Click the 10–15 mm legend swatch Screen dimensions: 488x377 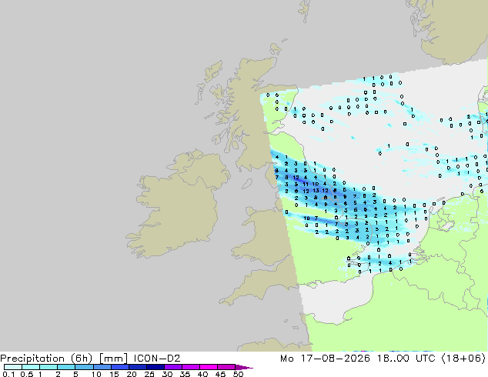[x=102, y=367]
